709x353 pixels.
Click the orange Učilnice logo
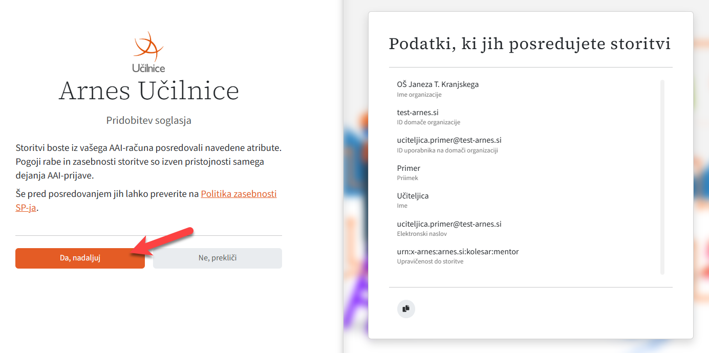point(148,51)
